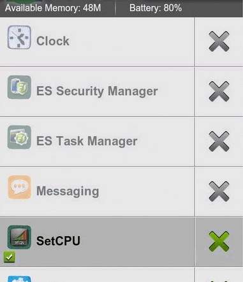This screenshot has height=282, width=243.
Task: Tap the ES Security Manager shield icon
Action: pos(19,87)
